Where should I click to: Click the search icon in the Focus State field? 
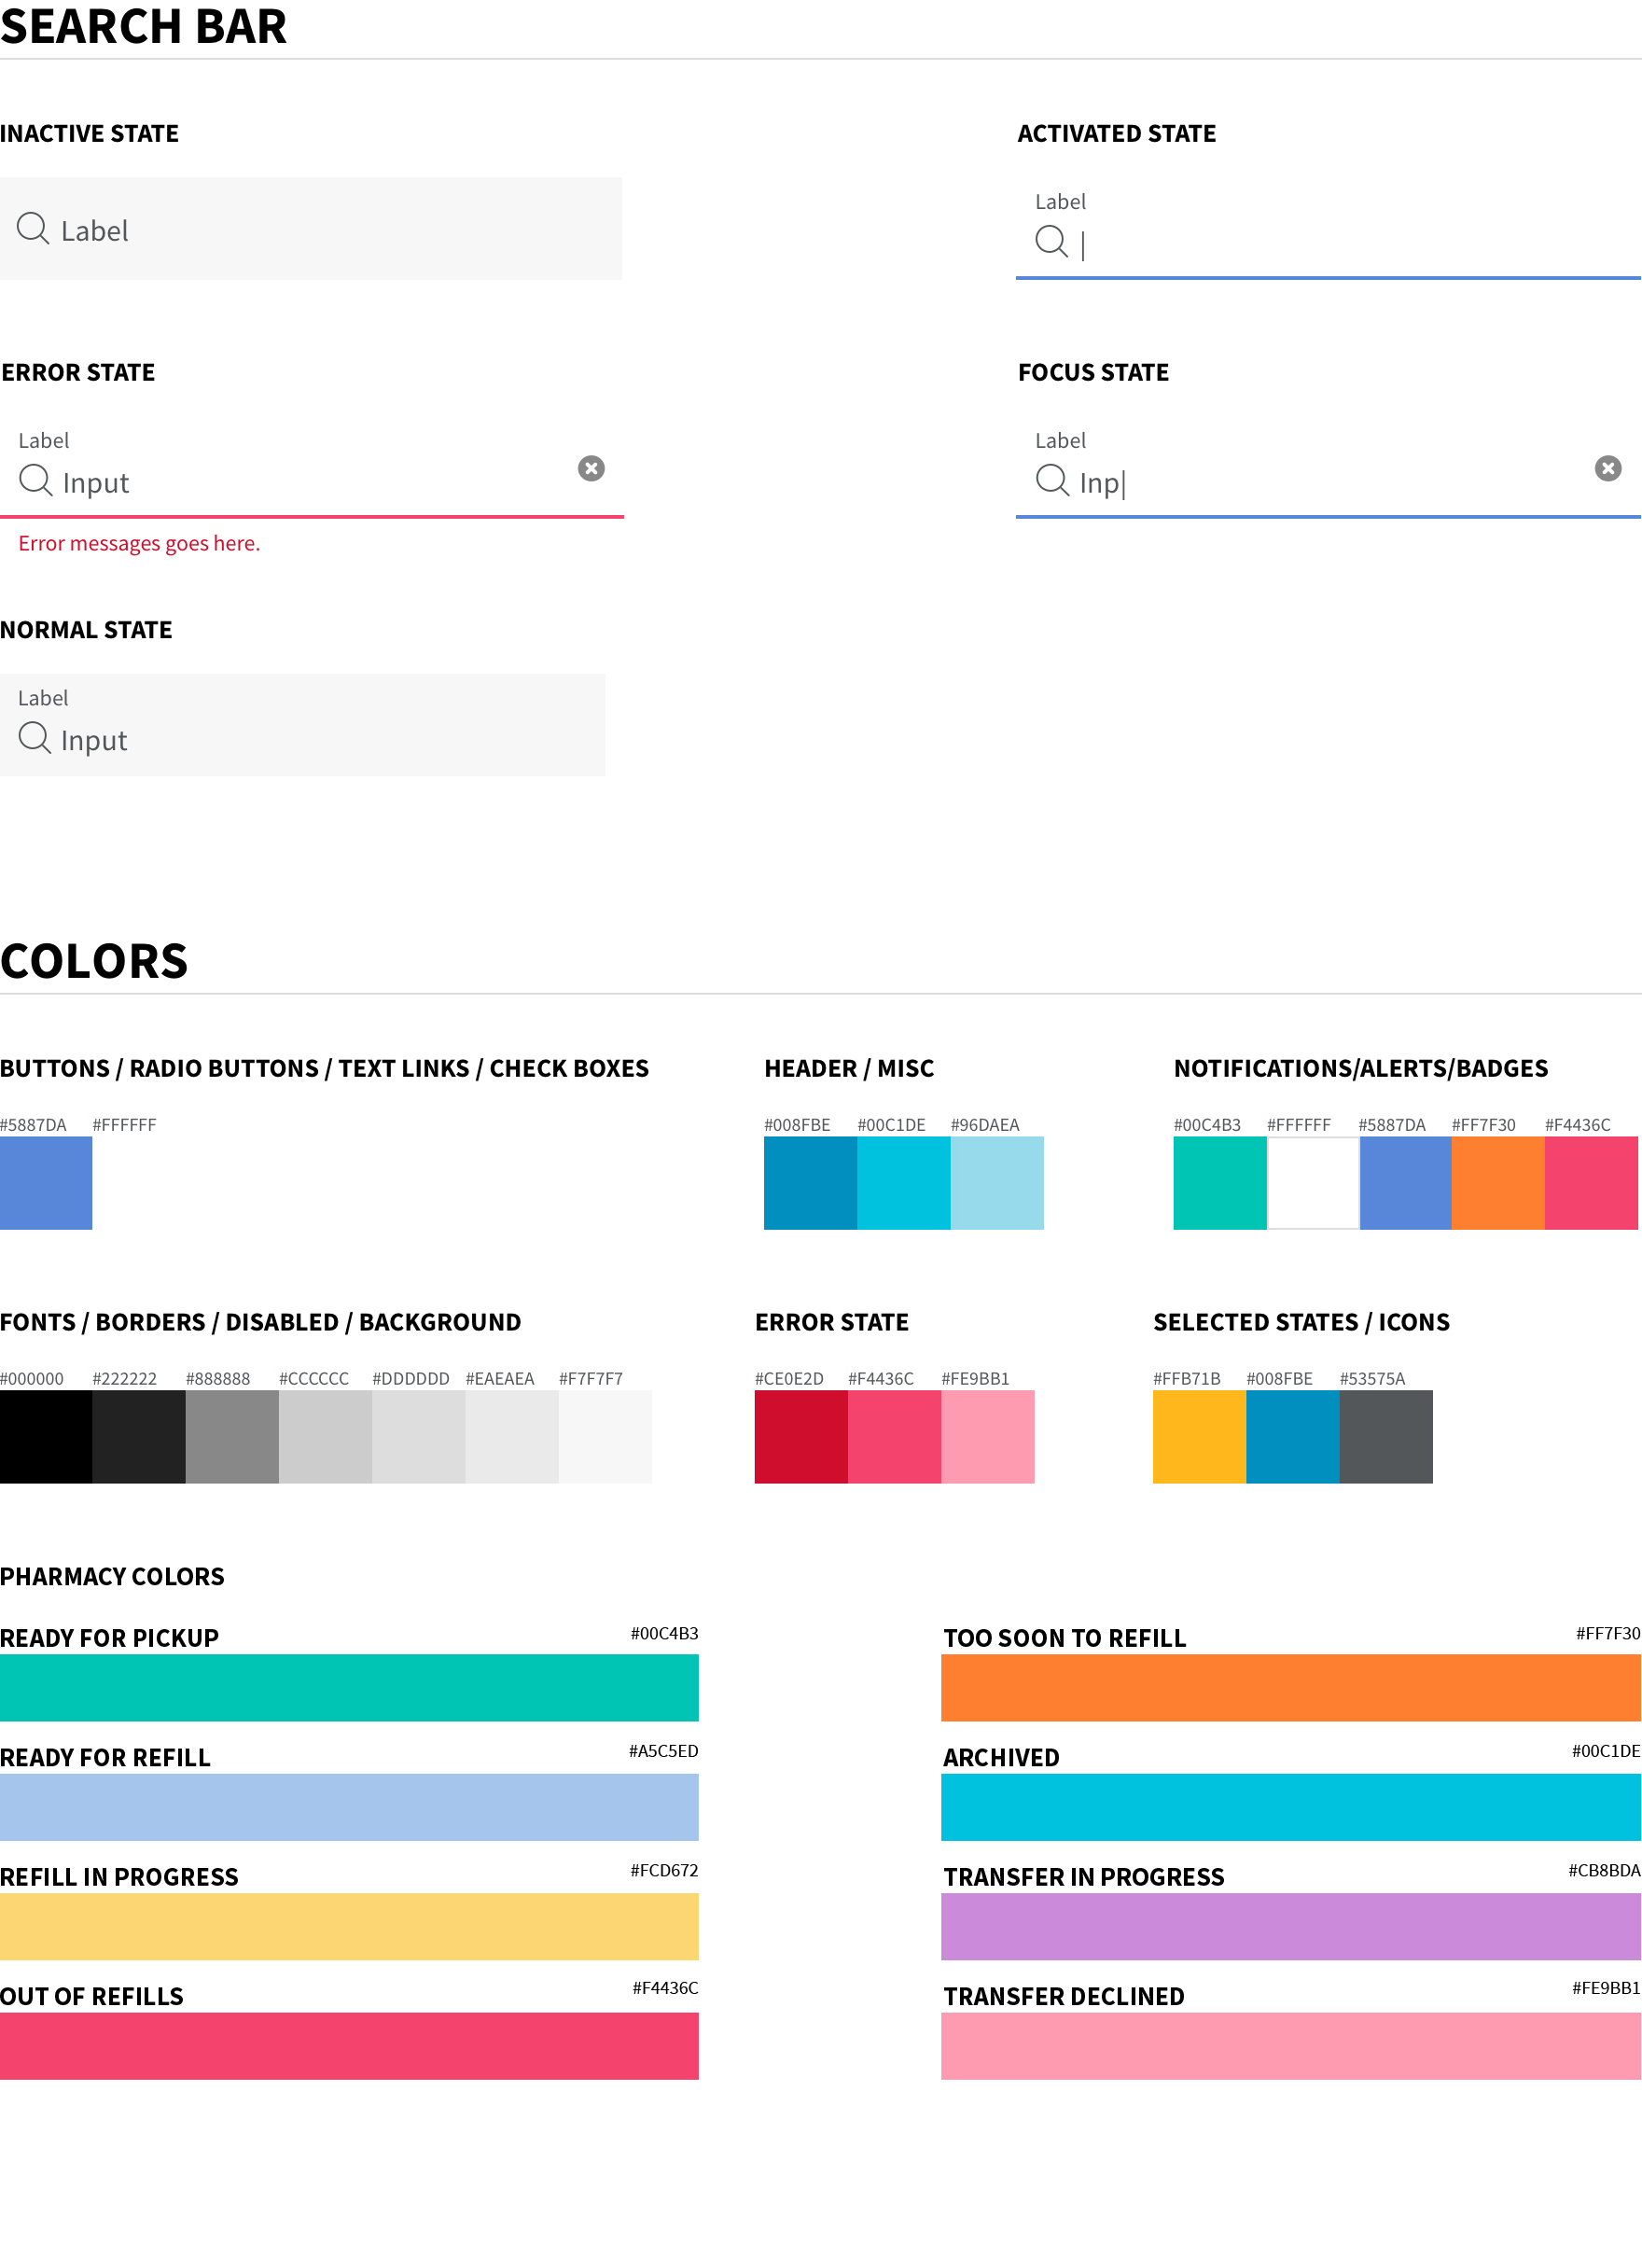coord(1051,480)
